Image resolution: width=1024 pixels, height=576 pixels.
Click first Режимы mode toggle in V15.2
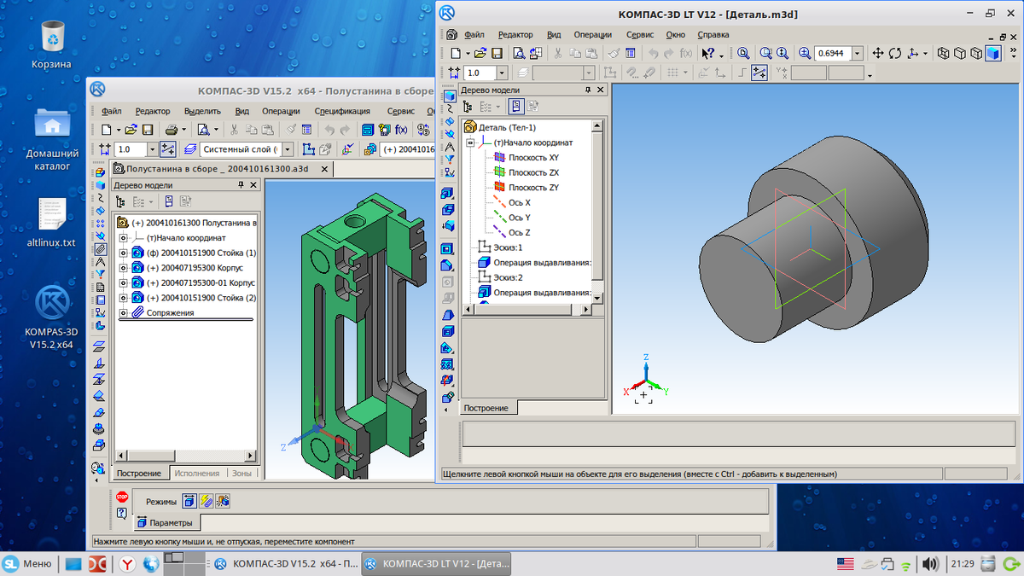[x=190, y=501]
